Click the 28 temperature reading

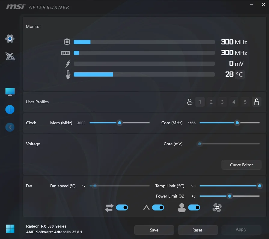pos(229,74)
